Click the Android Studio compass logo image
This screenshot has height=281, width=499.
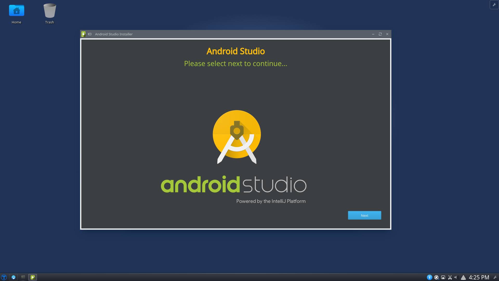pos(237,137)
